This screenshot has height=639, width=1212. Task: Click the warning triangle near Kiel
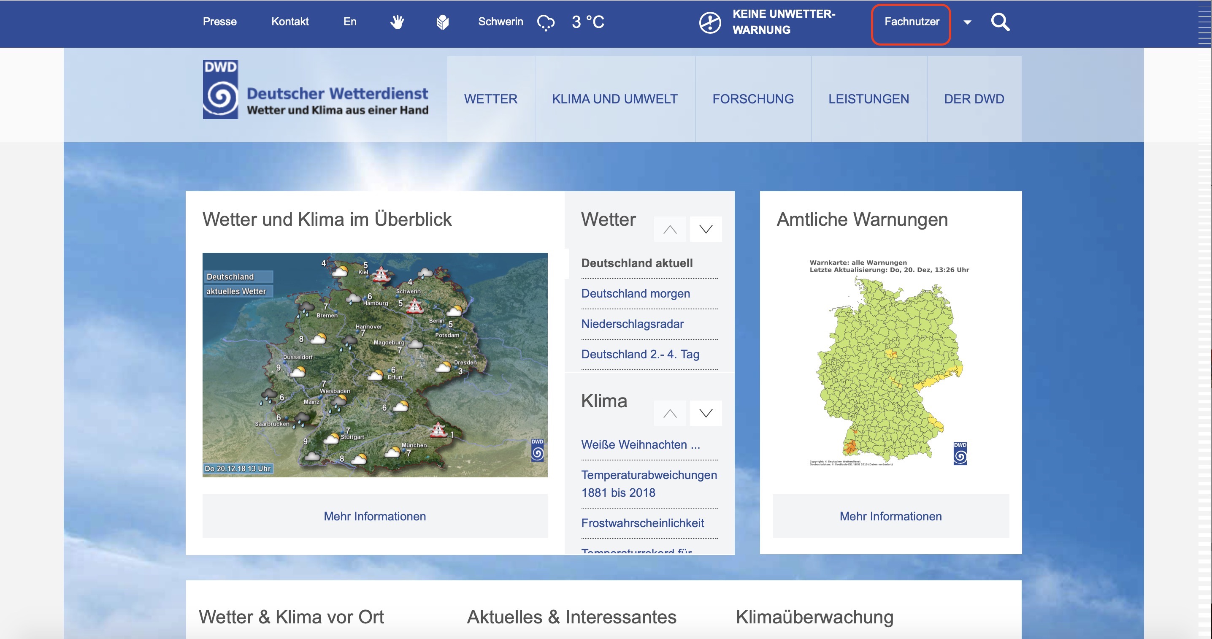coord(381,274)
